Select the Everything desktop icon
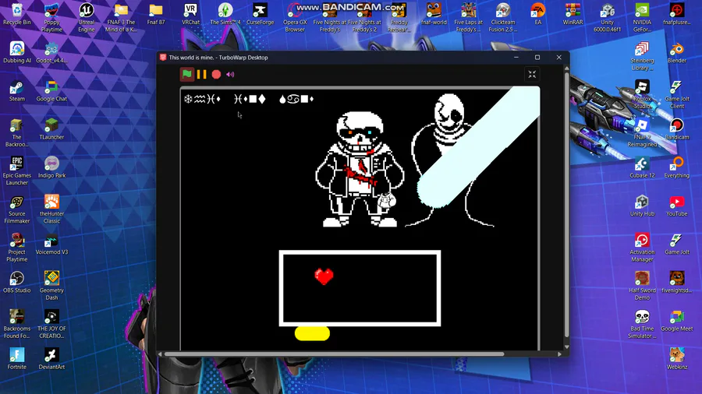702x394 pixels. pyautogui.click(x=677, y=167)
